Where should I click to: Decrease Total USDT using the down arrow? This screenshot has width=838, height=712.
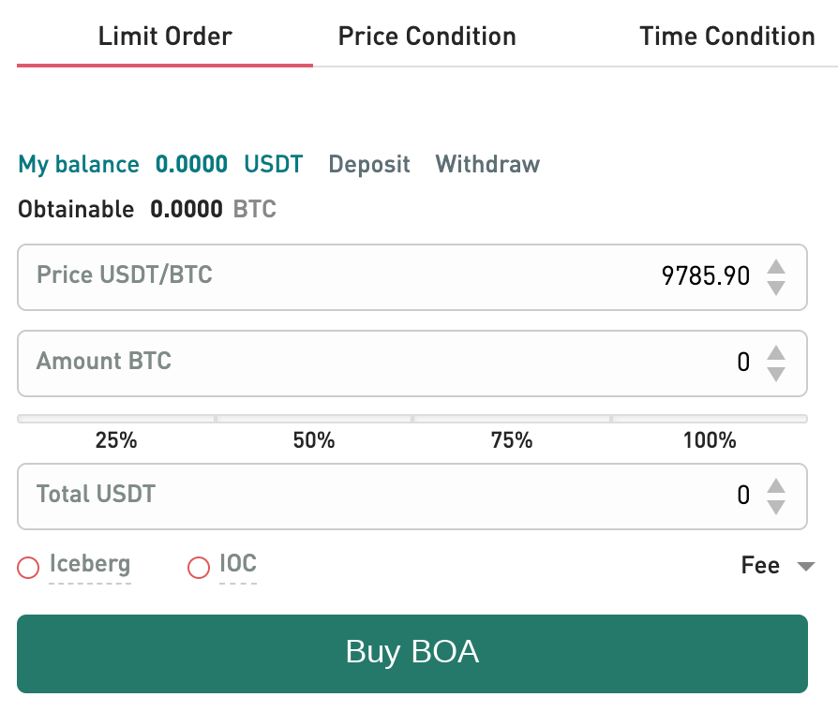tap(776, 508)
